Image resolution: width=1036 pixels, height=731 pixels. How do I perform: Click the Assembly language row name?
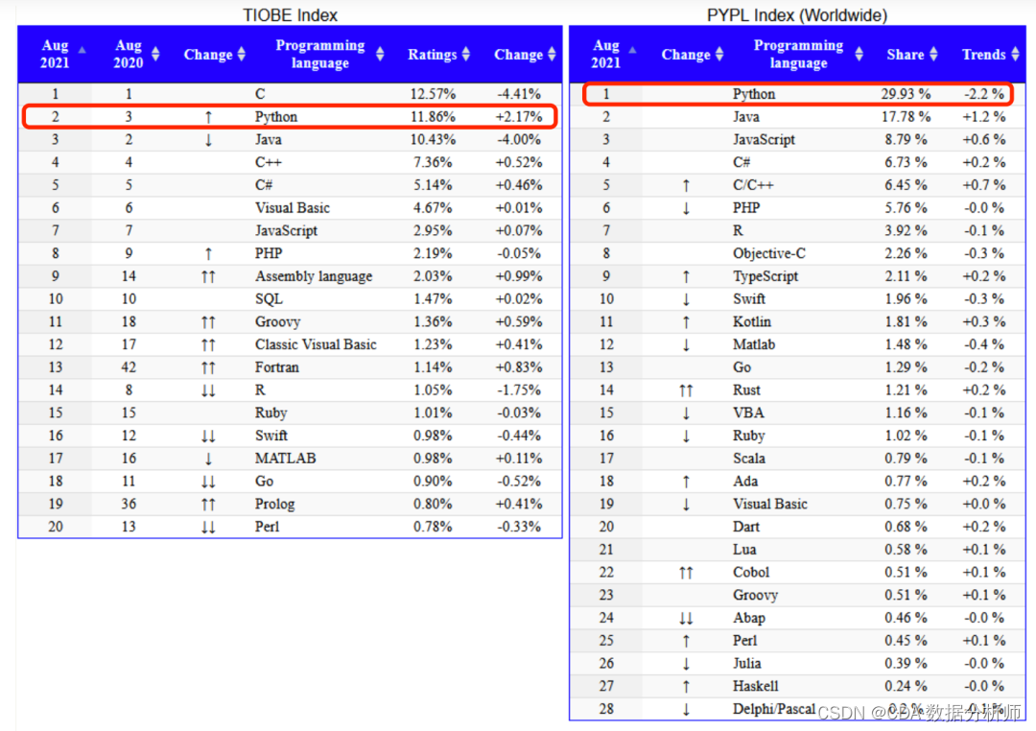[314, 276]
